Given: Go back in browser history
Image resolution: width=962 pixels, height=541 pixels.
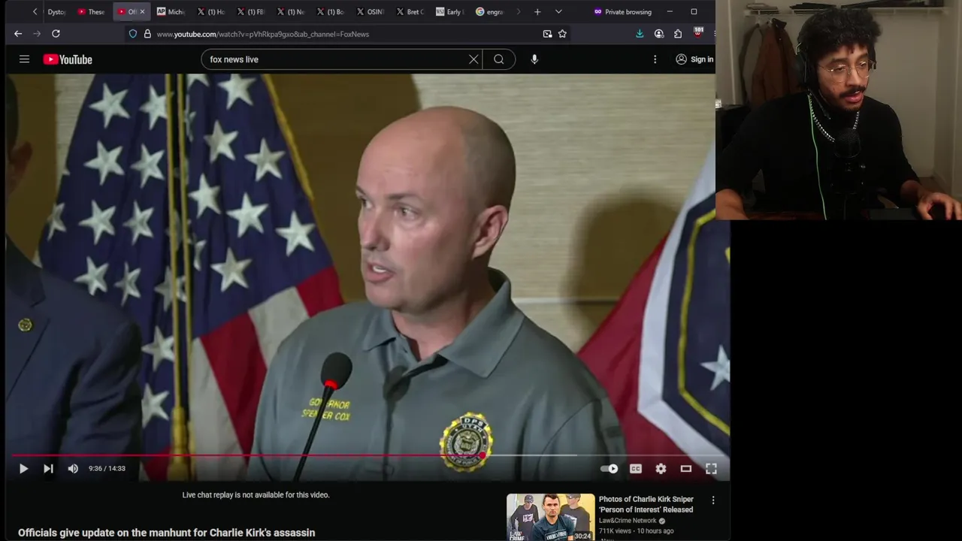Looking at the screenshot, I should [x=18, y=34].
